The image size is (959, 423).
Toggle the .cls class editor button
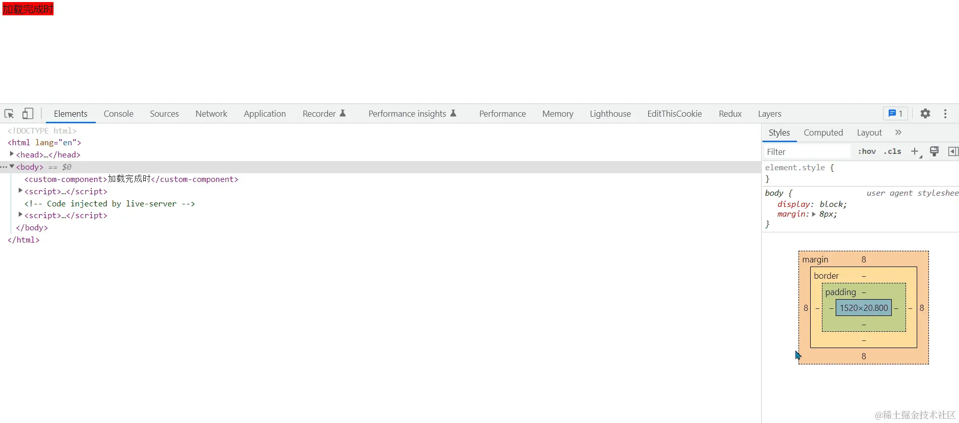click(x=892, y=151)
